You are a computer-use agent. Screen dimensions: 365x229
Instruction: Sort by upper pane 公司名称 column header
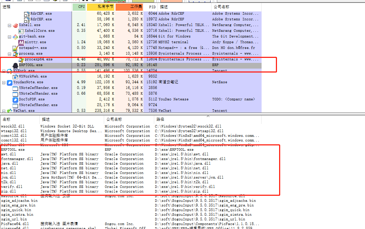(236, 7)
